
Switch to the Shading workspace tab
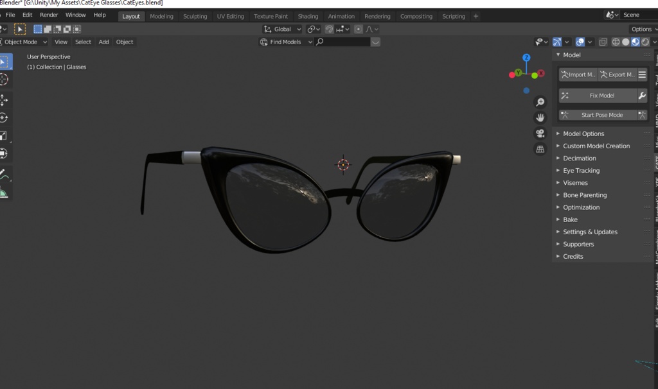(x=308, y=16)
